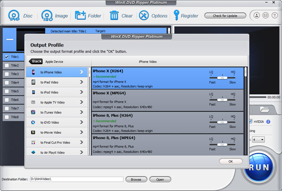This screenshot has height=191, width=282.
Task: Click Back to Apple Device list
Action: click(x=36, y=62)
